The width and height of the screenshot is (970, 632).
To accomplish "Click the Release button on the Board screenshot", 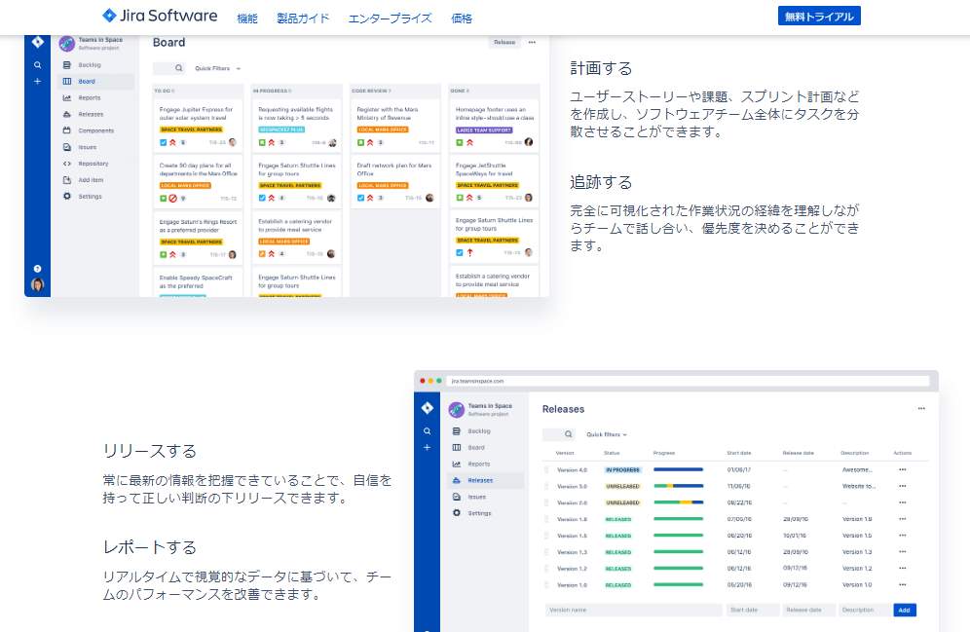I will click(504, 42).
